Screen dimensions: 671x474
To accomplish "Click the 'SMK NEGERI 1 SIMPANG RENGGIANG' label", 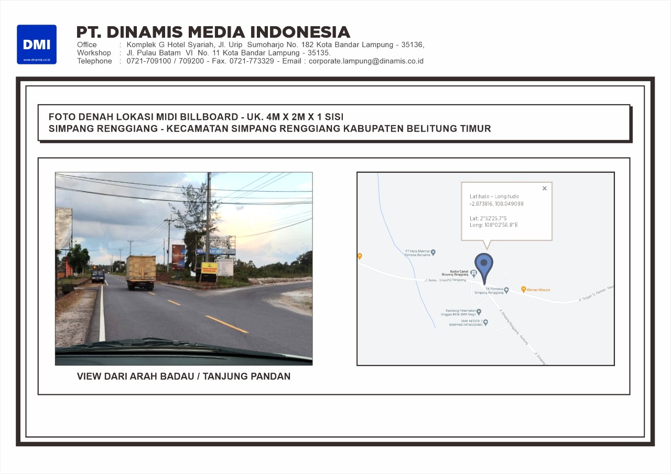I will pos(466,322).
